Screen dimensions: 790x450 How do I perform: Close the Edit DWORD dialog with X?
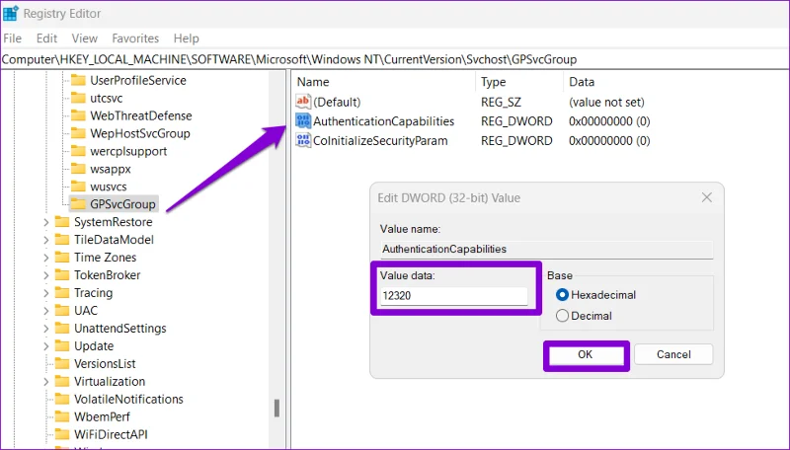pyautogui.click(x=707, y=197)
